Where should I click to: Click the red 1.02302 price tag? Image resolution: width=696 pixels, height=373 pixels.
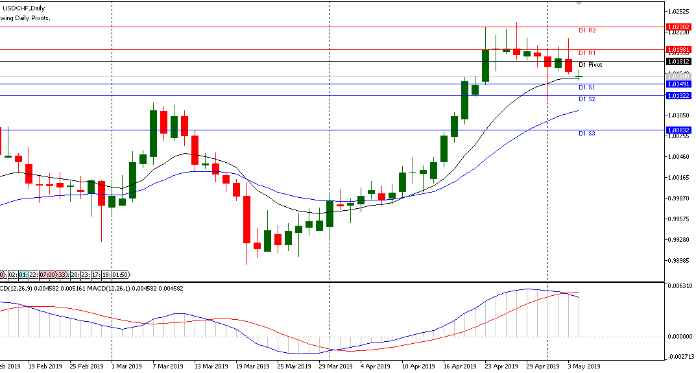pos(678,27)
